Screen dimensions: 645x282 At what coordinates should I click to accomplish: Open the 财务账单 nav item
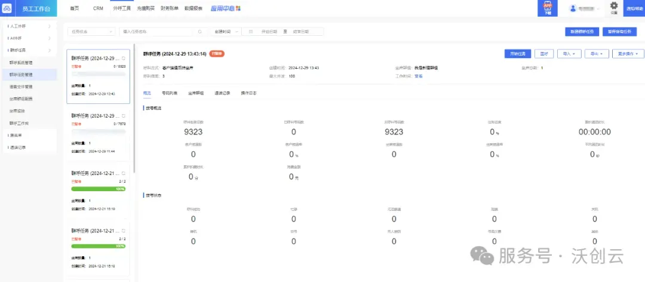(x=170, y=8)
